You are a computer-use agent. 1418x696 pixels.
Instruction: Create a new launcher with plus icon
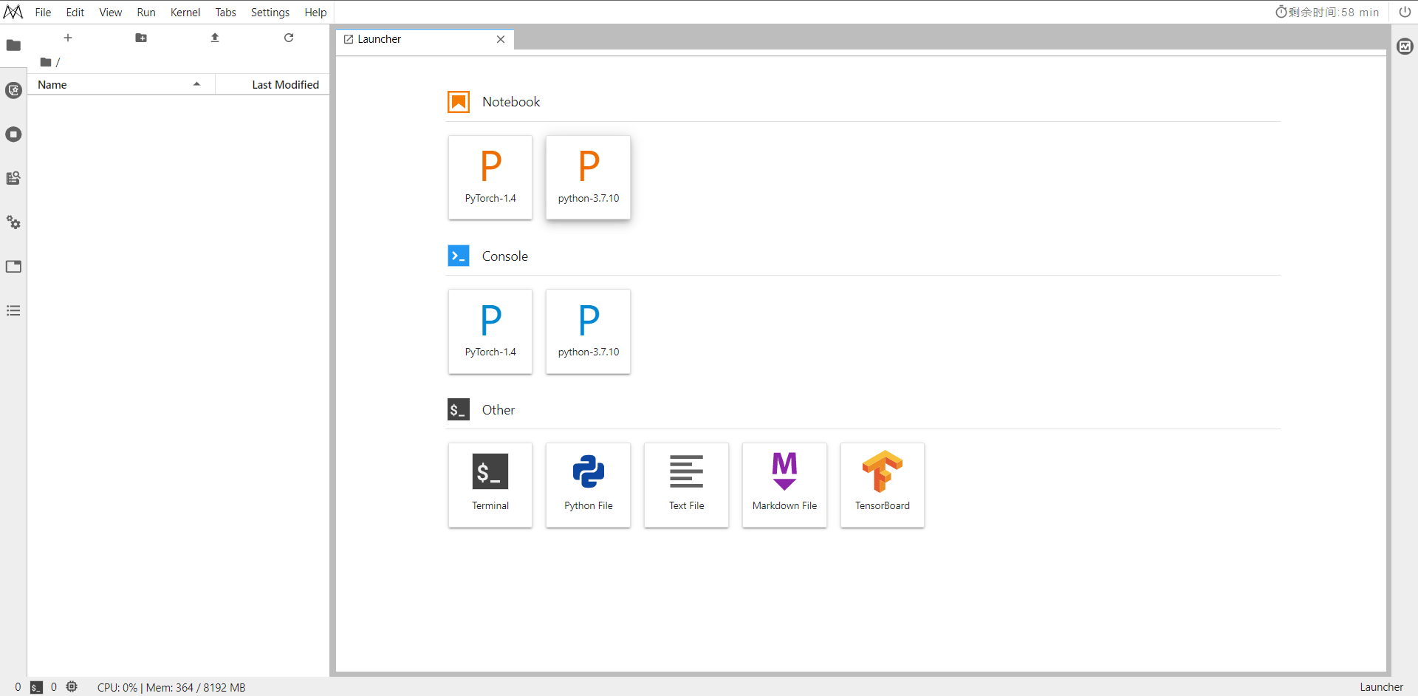click(x=68, y=38)
